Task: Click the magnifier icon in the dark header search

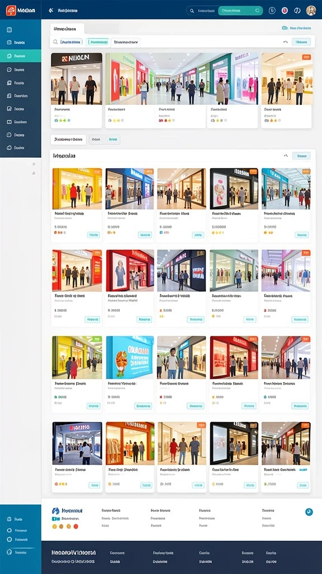Action: (x=192, y=11)
